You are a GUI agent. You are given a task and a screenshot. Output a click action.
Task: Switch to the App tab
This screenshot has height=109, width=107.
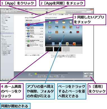[39, 15]
